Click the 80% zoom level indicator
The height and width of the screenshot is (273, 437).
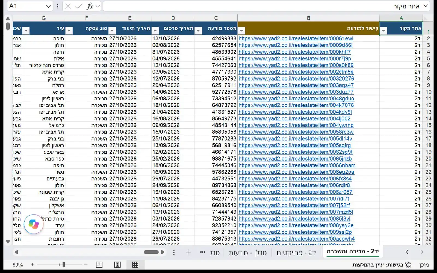click(x=18, y=265)
